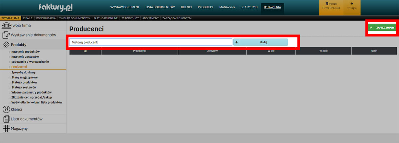
Task: Go to Klienci in the top navigation
Action: [x=187, y=7]
